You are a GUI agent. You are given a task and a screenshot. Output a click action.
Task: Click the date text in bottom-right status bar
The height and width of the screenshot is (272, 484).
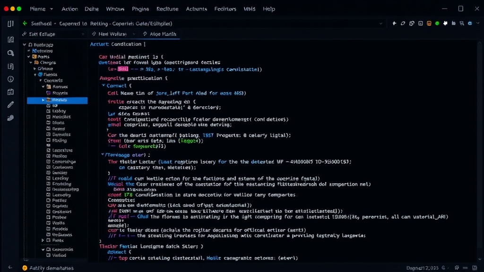(x=422, y=268)
